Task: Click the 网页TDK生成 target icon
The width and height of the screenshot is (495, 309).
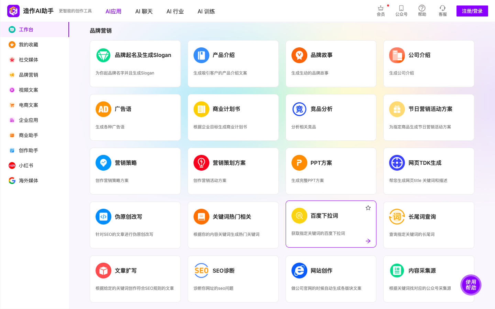Action: (397, 163)
